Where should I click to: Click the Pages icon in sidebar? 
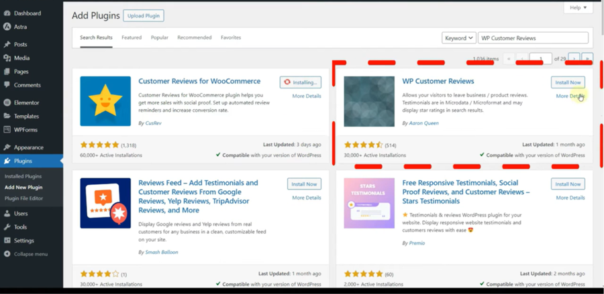[7, 72]
